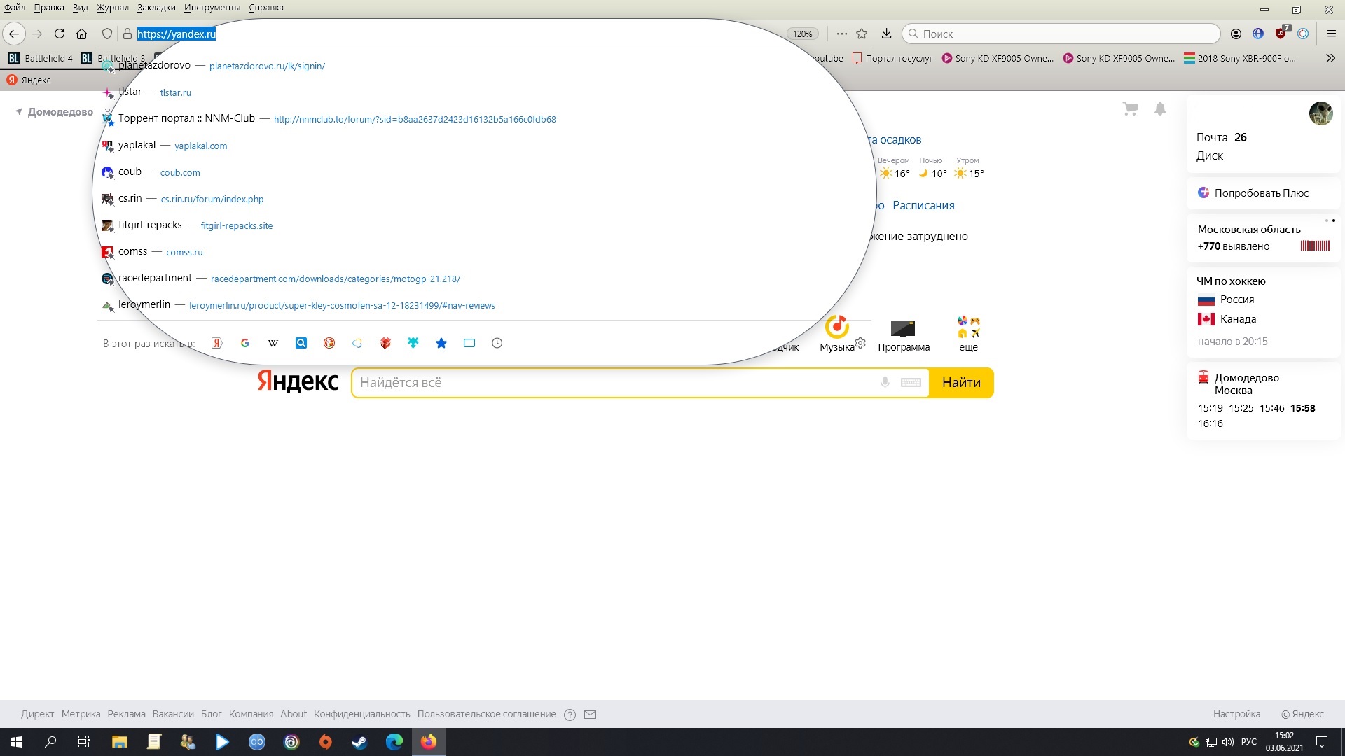
Task: Show more bookmarks with the chevron
Action: (1330, 58)
